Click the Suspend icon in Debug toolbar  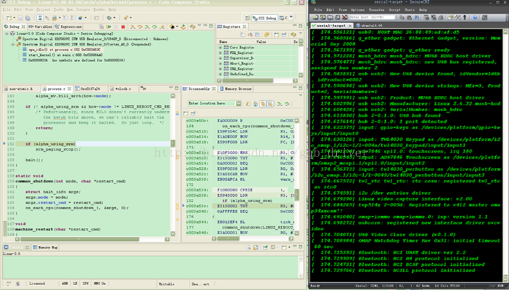(115, 26)
